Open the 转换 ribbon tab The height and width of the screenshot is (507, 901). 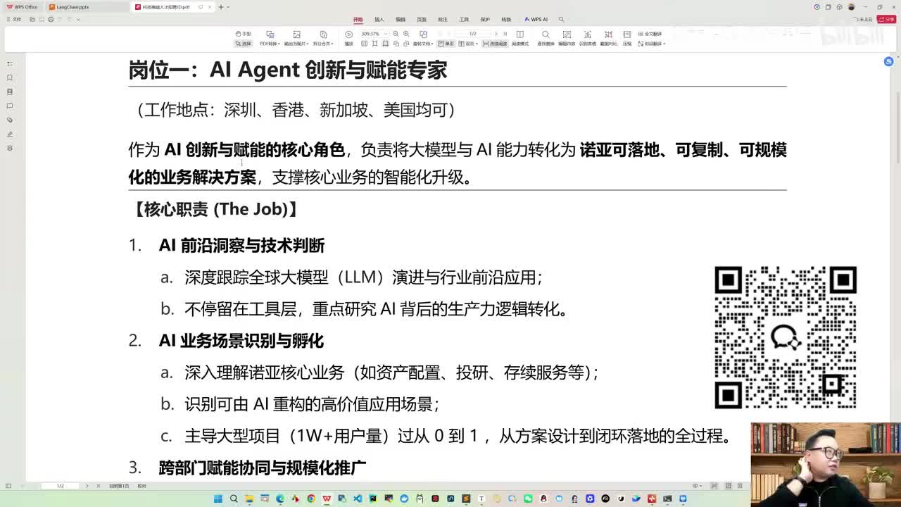tap(506, 20)
